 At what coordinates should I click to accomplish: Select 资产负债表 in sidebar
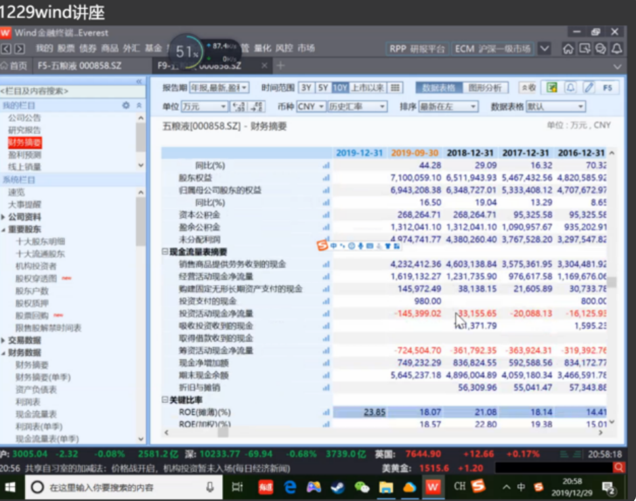click(36, 389)
